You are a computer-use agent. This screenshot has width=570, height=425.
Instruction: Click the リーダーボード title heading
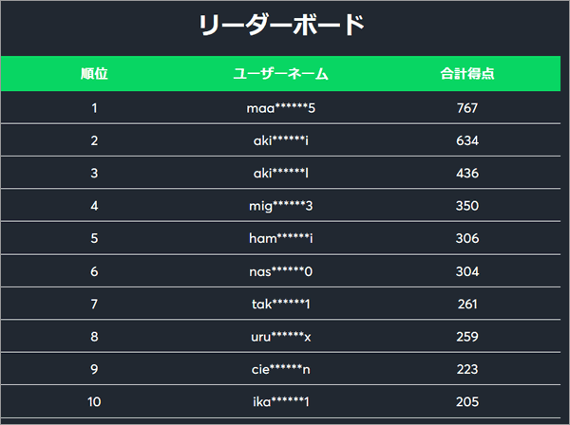[282, 25]
